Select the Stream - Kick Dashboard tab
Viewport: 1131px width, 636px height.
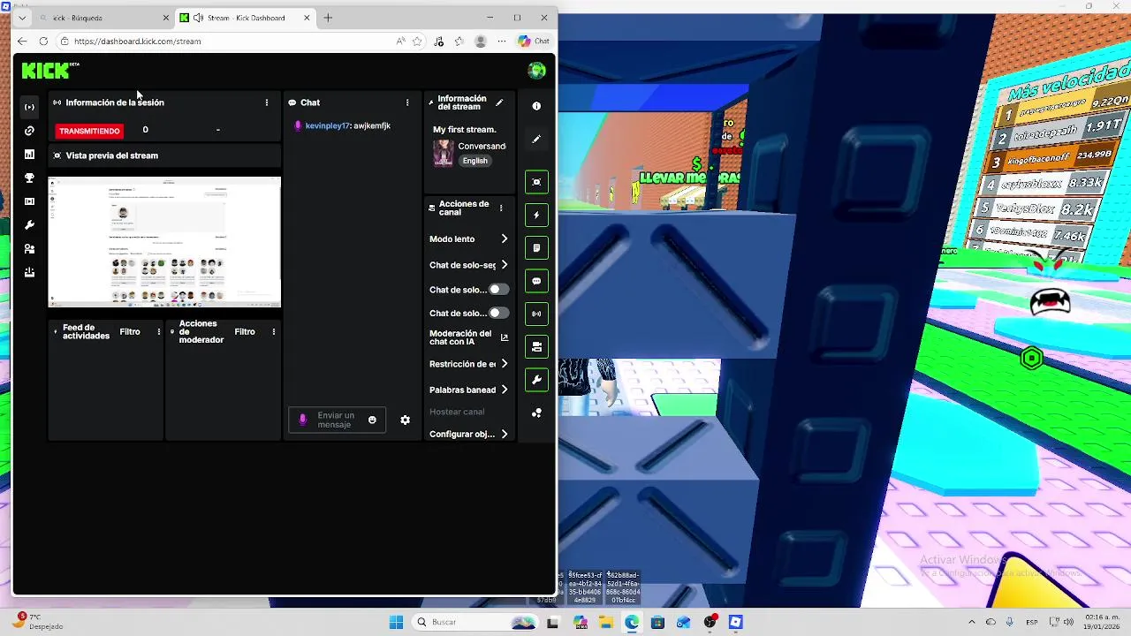[246, 18]
